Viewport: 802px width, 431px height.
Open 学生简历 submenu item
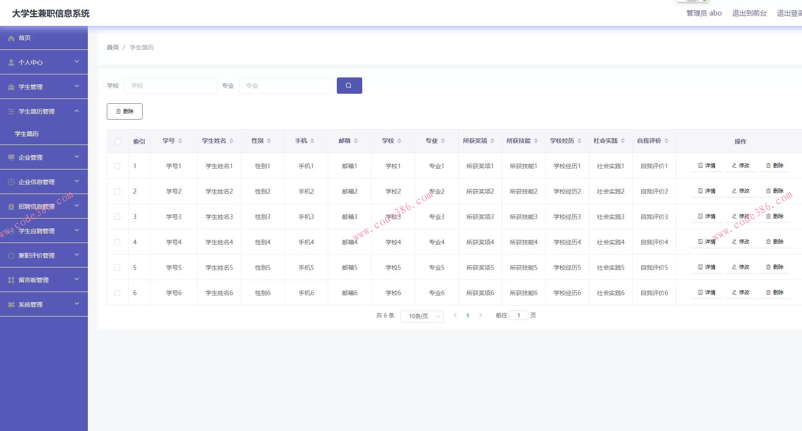(x=27, y=134)
